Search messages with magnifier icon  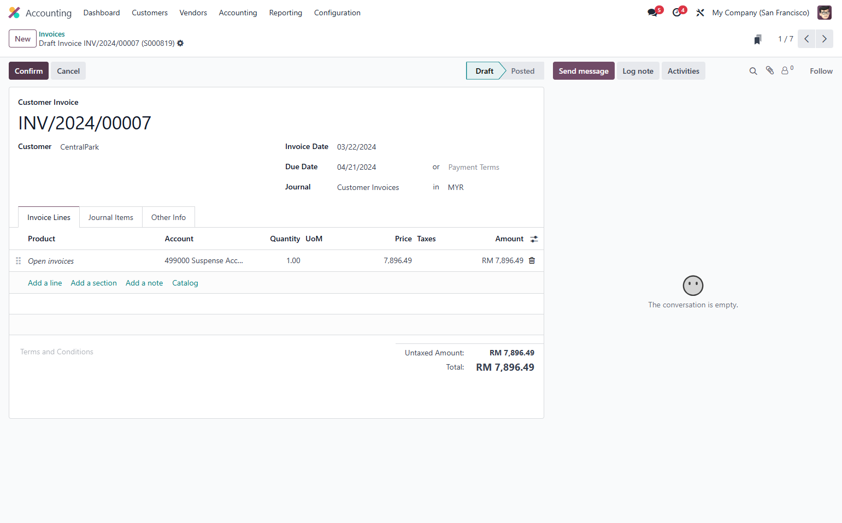point(753,71)
